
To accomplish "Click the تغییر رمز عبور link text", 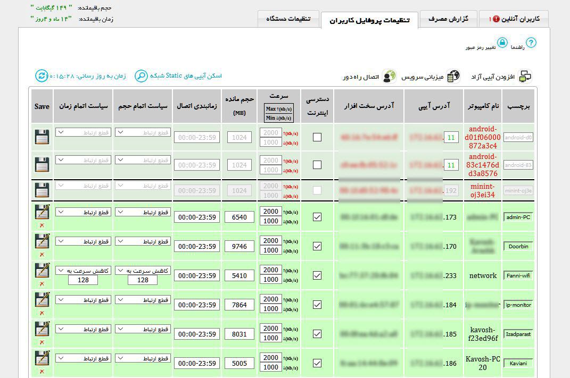I will (x=481, y=47).
